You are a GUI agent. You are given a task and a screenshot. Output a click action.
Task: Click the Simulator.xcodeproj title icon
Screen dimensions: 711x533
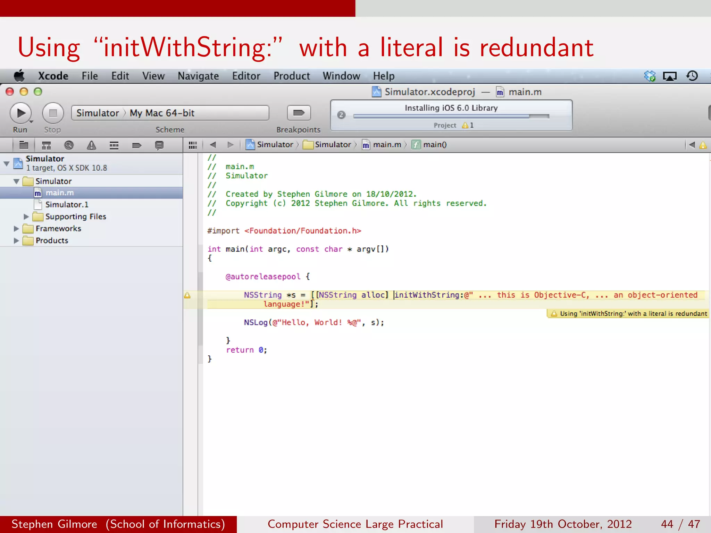[x=376, y=92]
